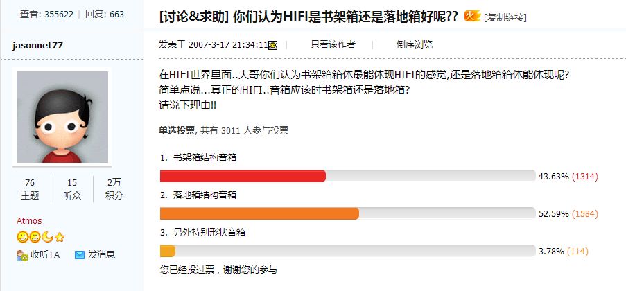The height and width of the screenshot is (291, 626).
Task: Click the moon rank icon
Action: click(x=46, y=237)
